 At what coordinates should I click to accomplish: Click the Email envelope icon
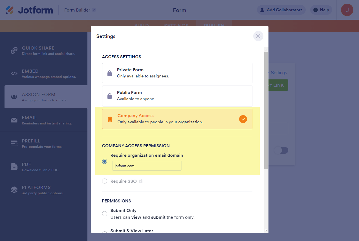click(x=14, y=120)
